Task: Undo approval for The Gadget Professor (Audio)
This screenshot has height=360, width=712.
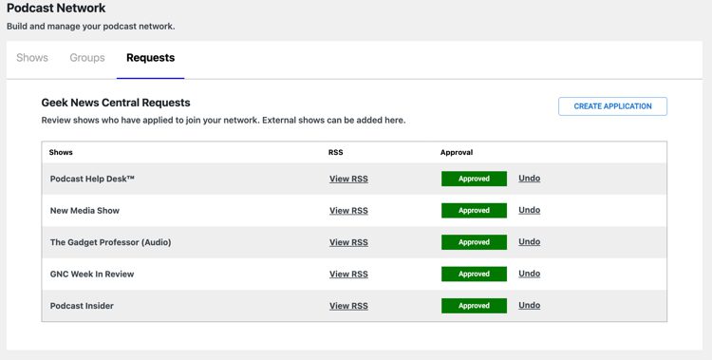Action: point(530,242)
